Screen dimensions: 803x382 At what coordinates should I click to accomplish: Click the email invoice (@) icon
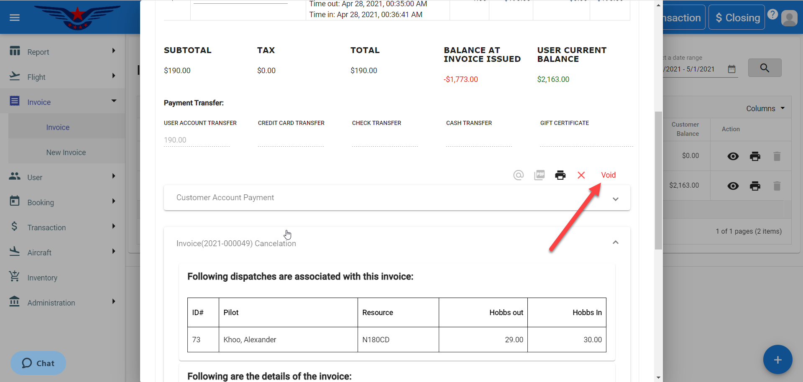click(518, 175)
